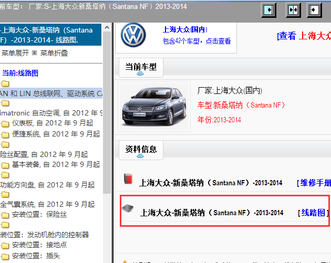Expand all menus with 菜单展开

tap(15, 53)
